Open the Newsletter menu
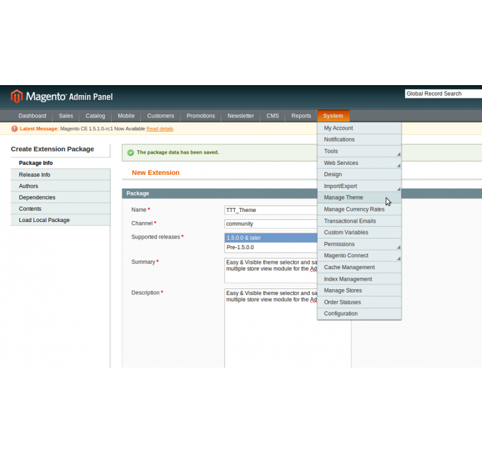The image size is (482, 452). click(x=241, y=116)
